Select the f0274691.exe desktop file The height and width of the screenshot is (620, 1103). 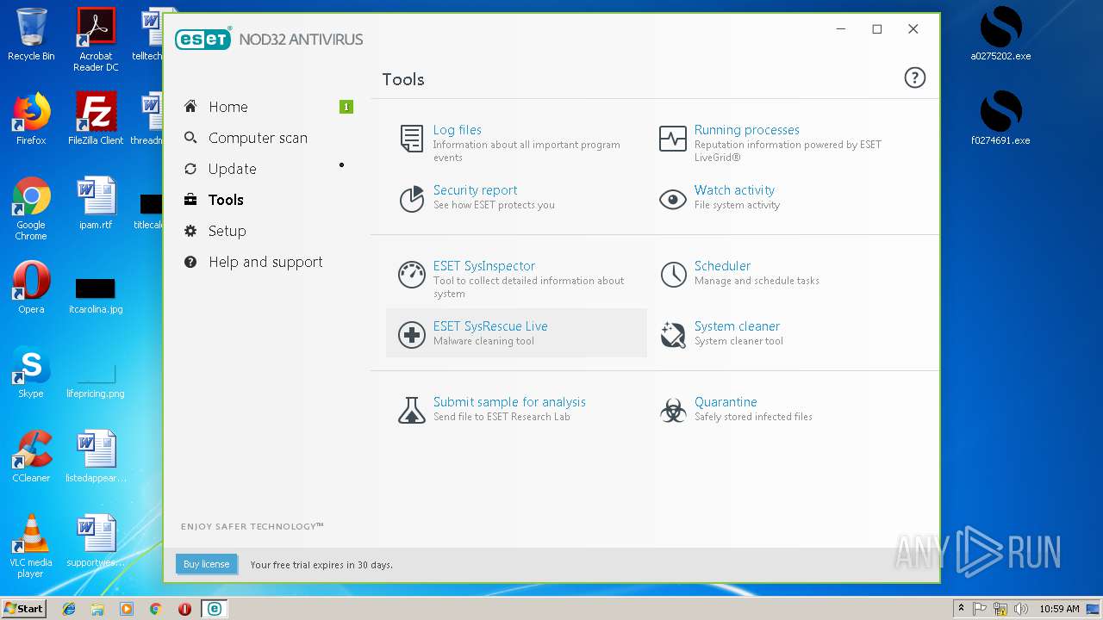tap(1000, 119)
